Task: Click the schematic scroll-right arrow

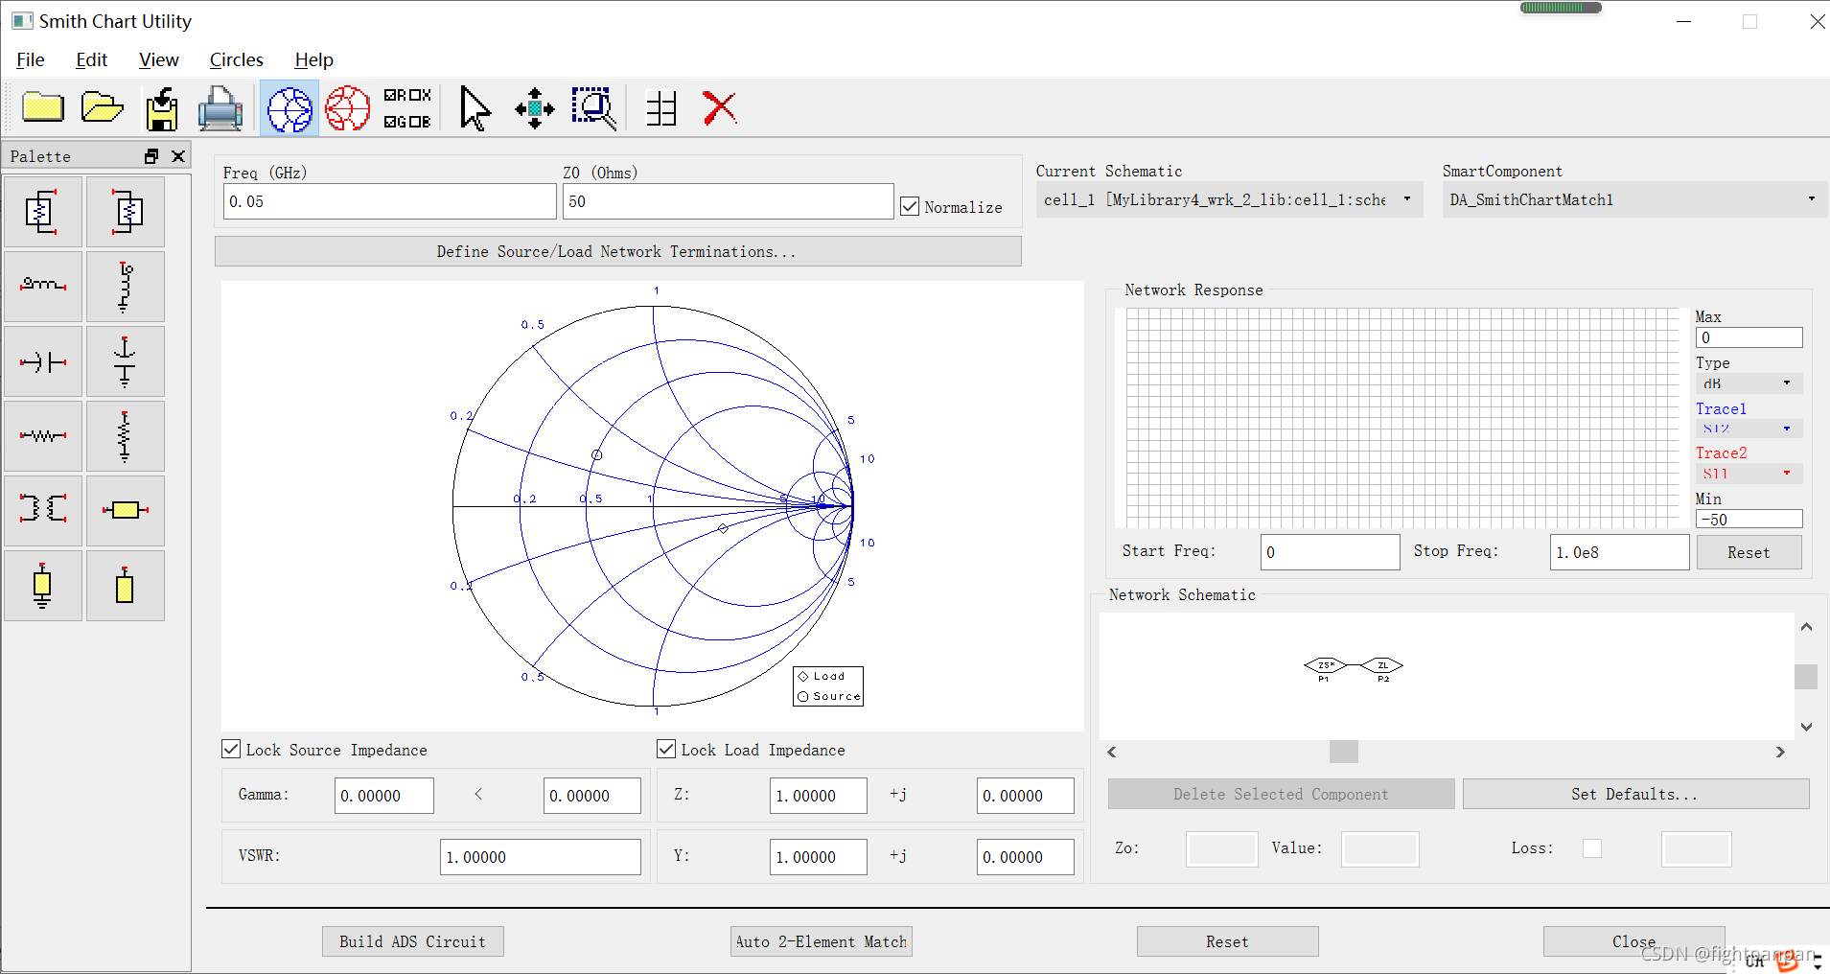Action: (1780, 753)
